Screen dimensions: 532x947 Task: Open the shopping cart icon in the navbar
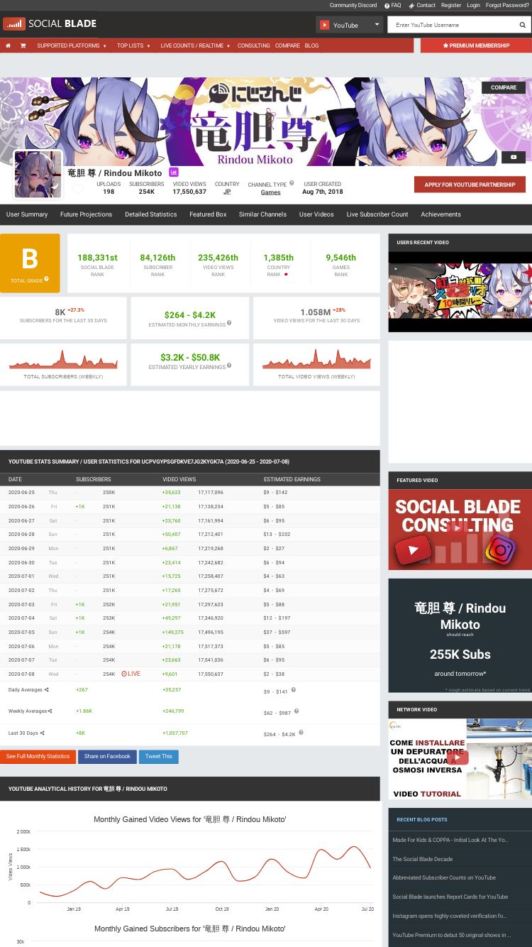pos(23,45)
